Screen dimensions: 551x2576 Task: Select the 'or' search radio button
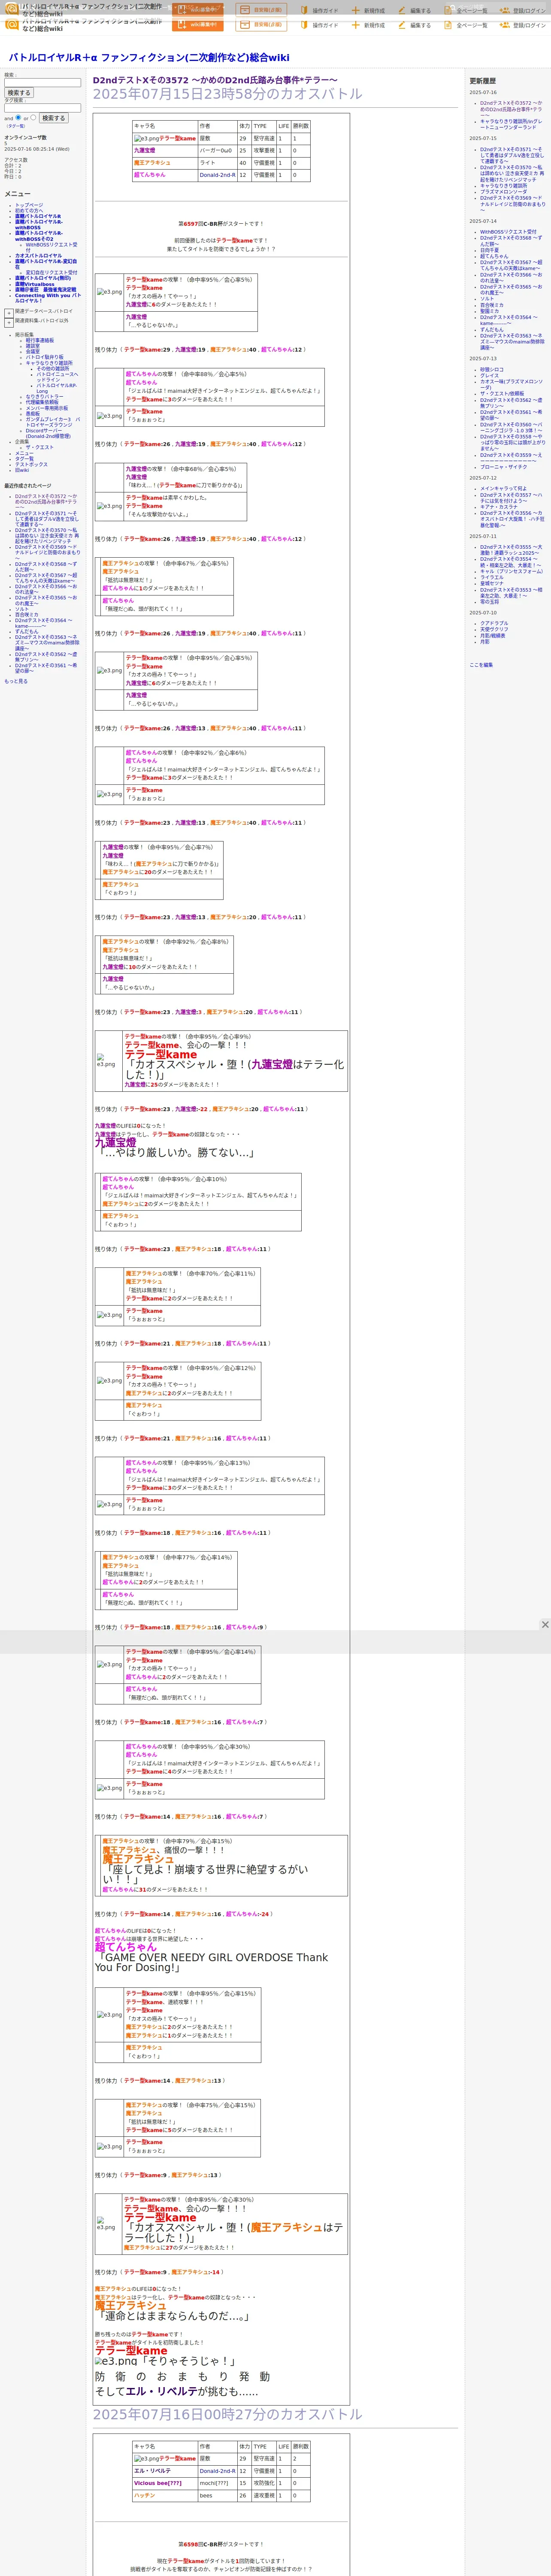point(33,117)
